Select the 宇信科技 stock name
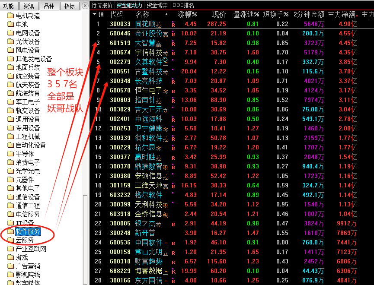The image size is (374, 285). click(148, 52)
